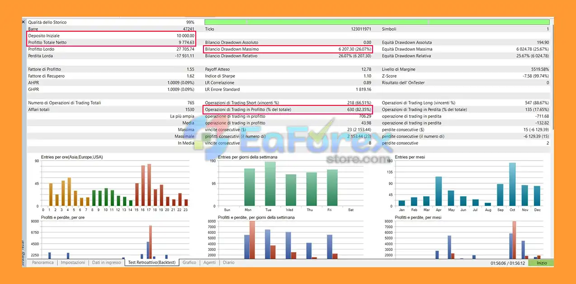The width and height of the screenshot is (576, 284).
Task: Switch to the Agenti tab
Action: (x=209, y=262)
